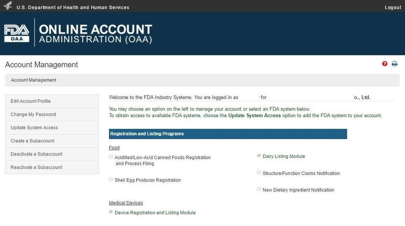Open the Dairy Listing Module link

[x=284, y=156]
